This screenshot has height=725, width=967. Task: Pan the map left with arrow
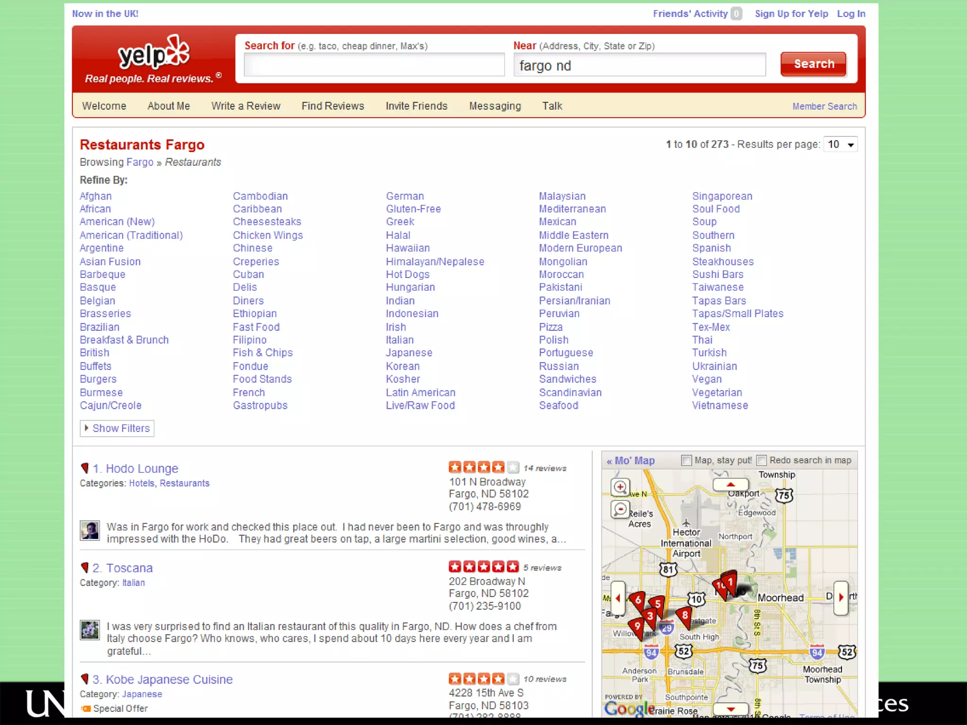pos(618,599)
